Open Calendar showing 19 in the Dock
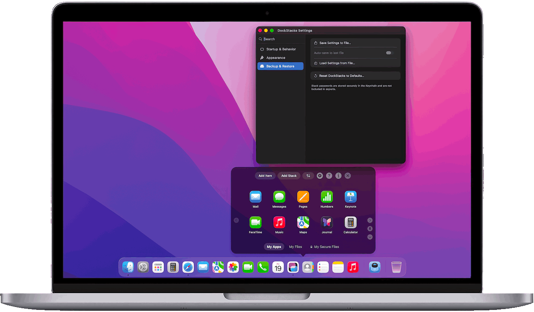This screenshot has width=534, height=312. pyautogui.click(x=278, y=267)
